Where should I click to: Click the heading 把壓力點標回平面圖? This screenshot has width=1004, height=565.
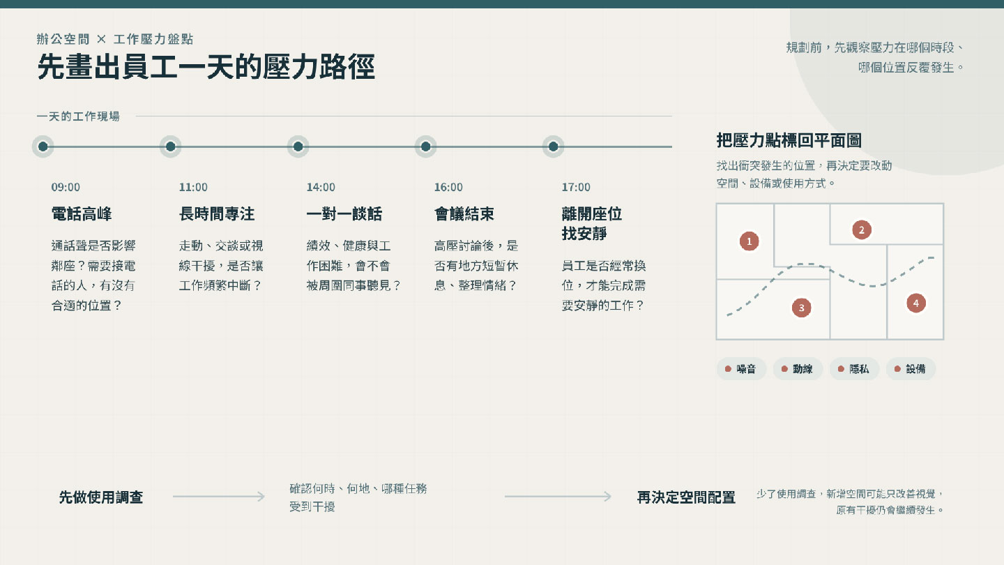click(789, 140)
